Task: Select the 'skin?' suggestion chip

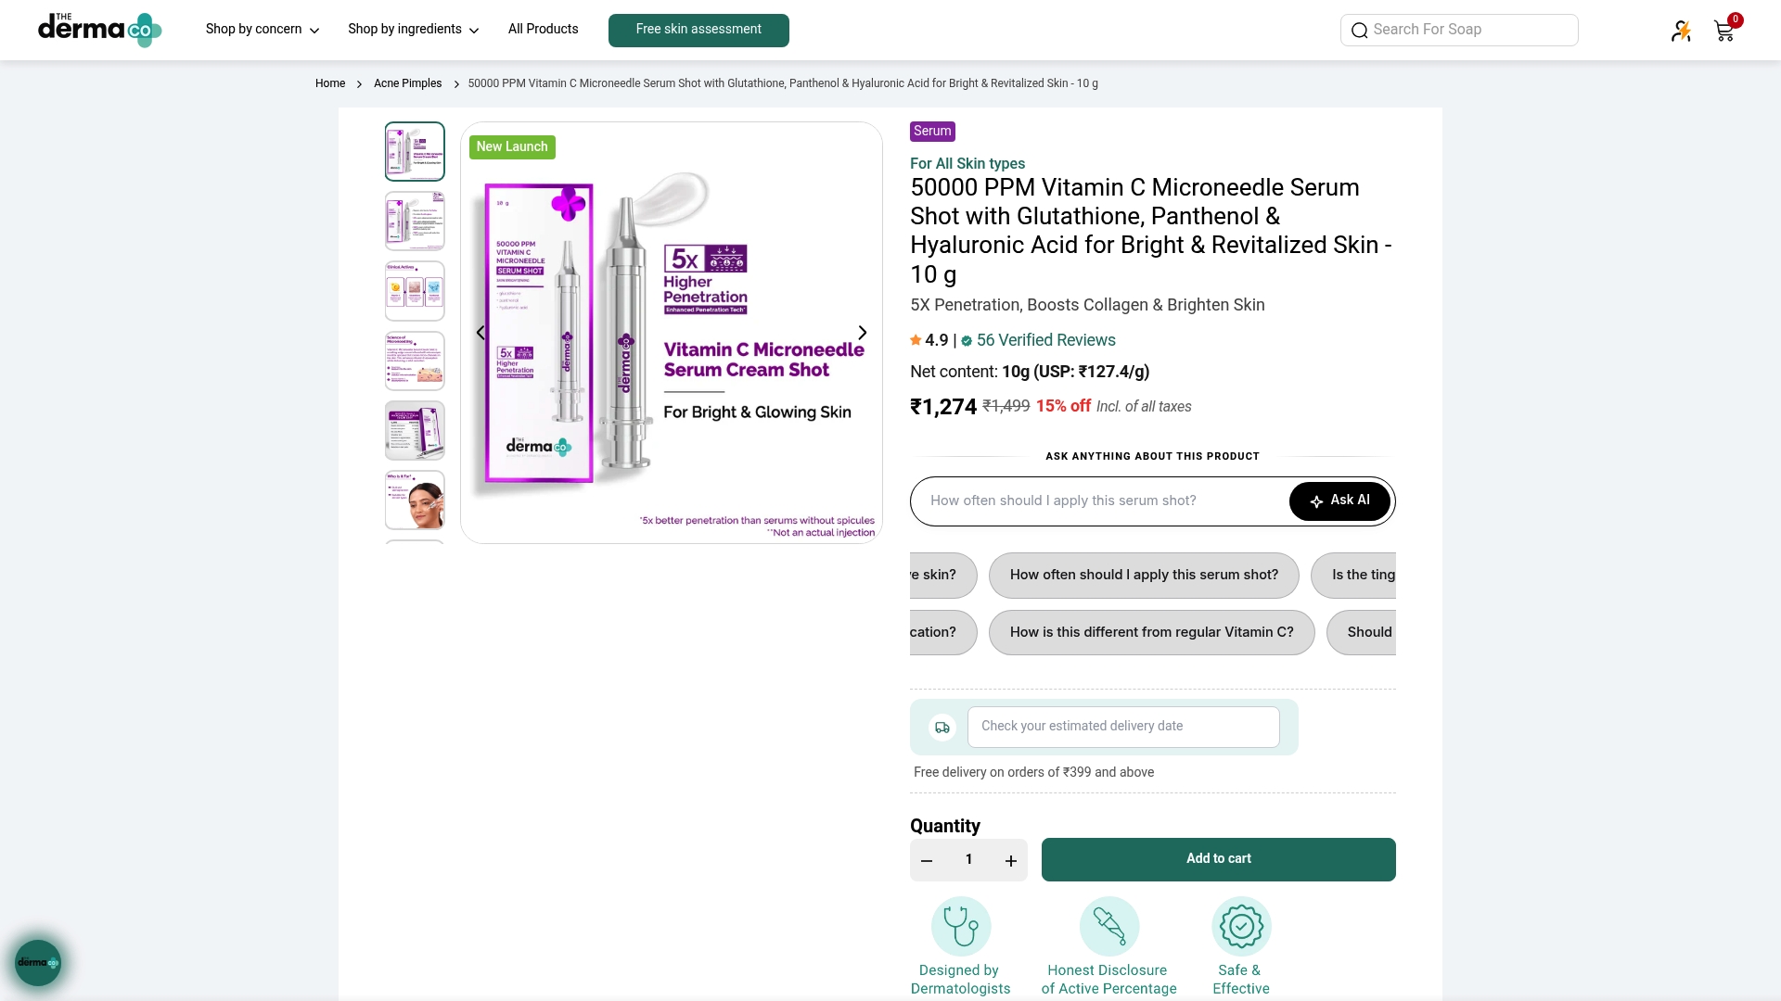Action: (943, 576)
